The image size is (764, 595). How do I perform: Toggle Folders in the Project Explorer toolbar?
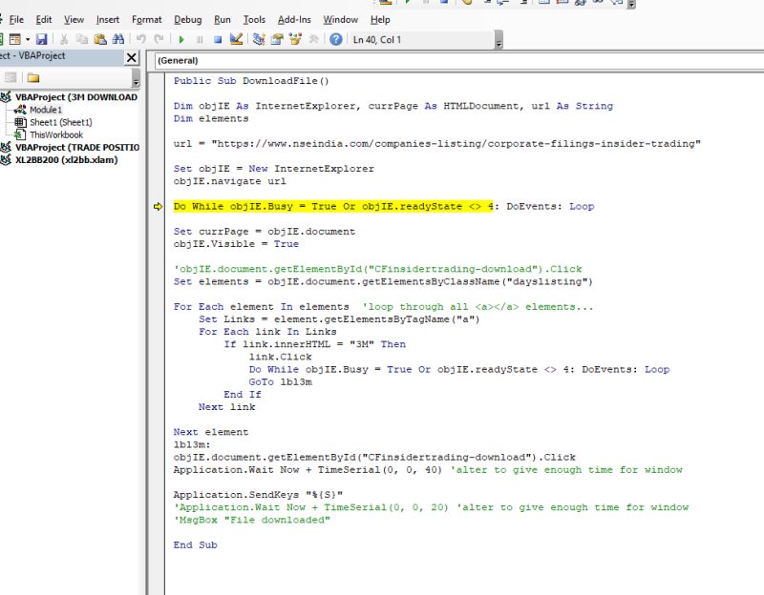click(x=33, y=76)
